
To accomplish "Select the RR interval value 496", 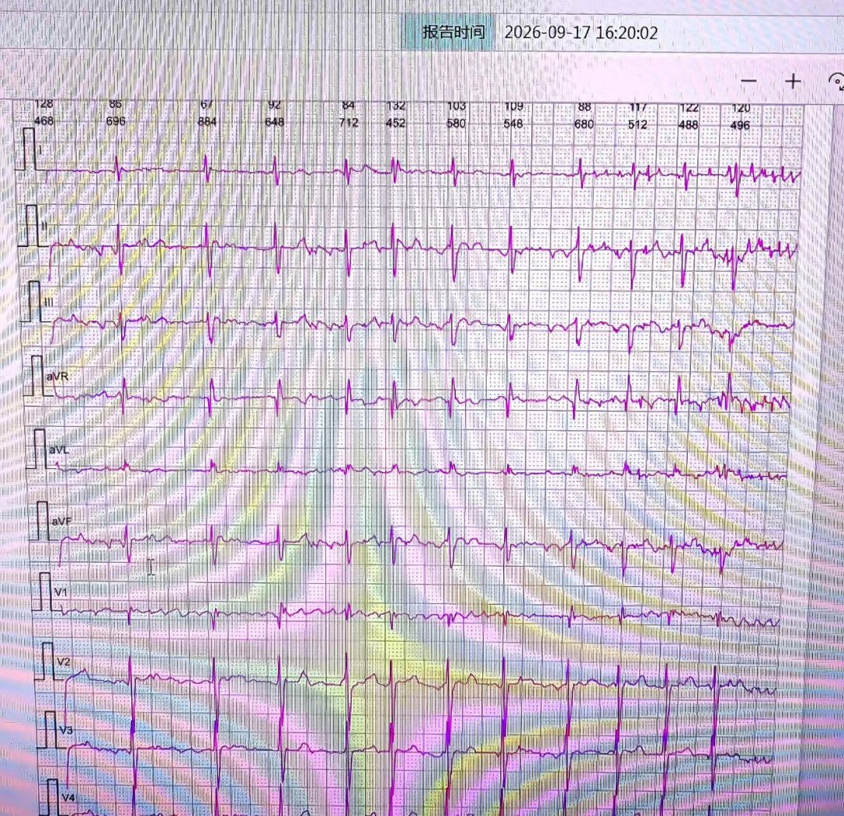I will (740, 125).
